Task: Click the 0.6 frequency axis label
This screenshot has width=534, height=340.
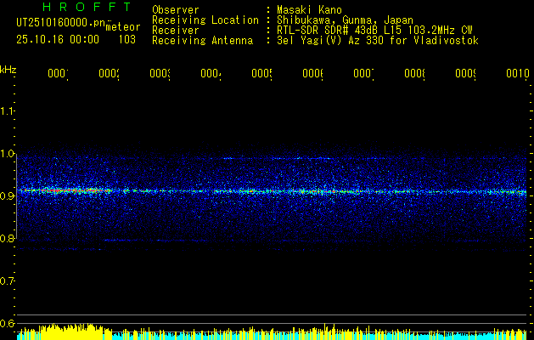Action: (8, 323)
